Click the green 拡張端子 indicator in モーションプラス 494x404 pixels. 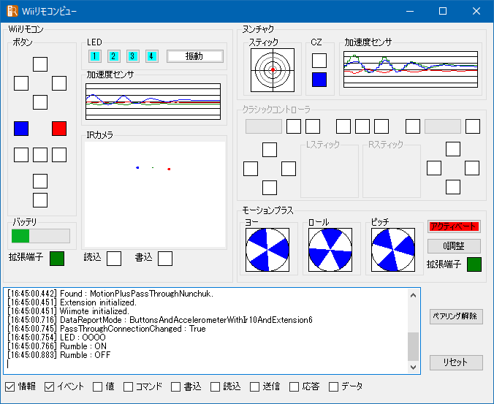474,264
